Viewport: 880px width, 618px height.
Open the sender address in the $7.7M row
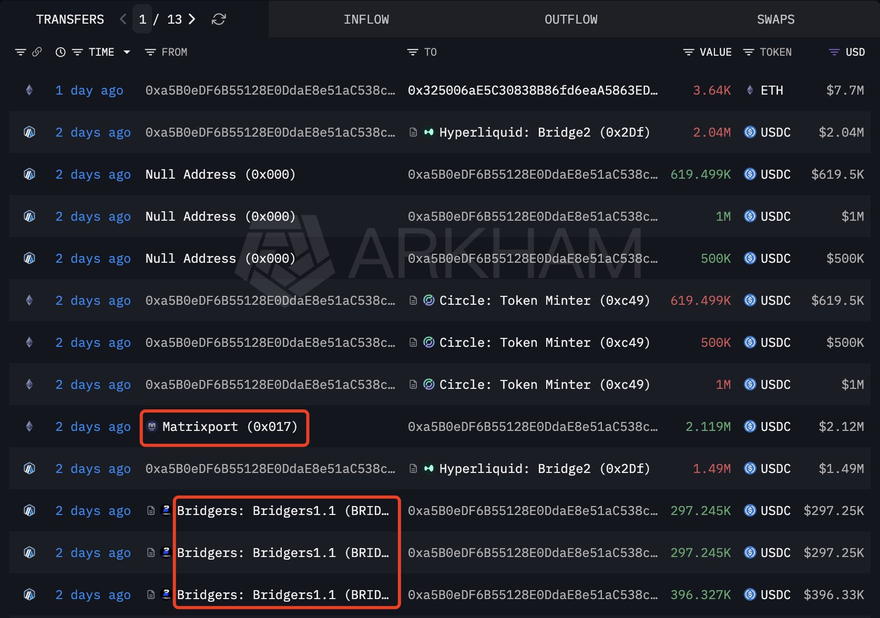tap(270, 90)
